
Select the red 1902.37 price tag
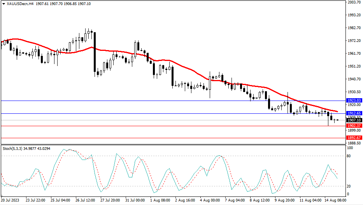point(354,126)
